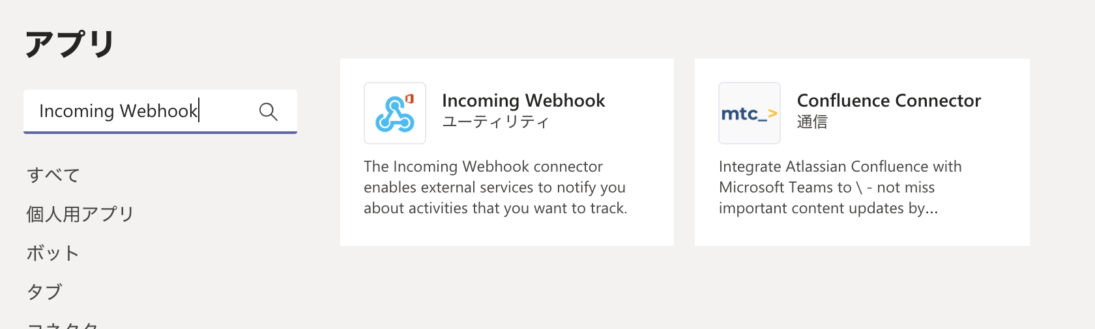Click the Incoming Webhook description text
The width and height of the screenshot is (1095, 329).
click(x=495, y=187)
